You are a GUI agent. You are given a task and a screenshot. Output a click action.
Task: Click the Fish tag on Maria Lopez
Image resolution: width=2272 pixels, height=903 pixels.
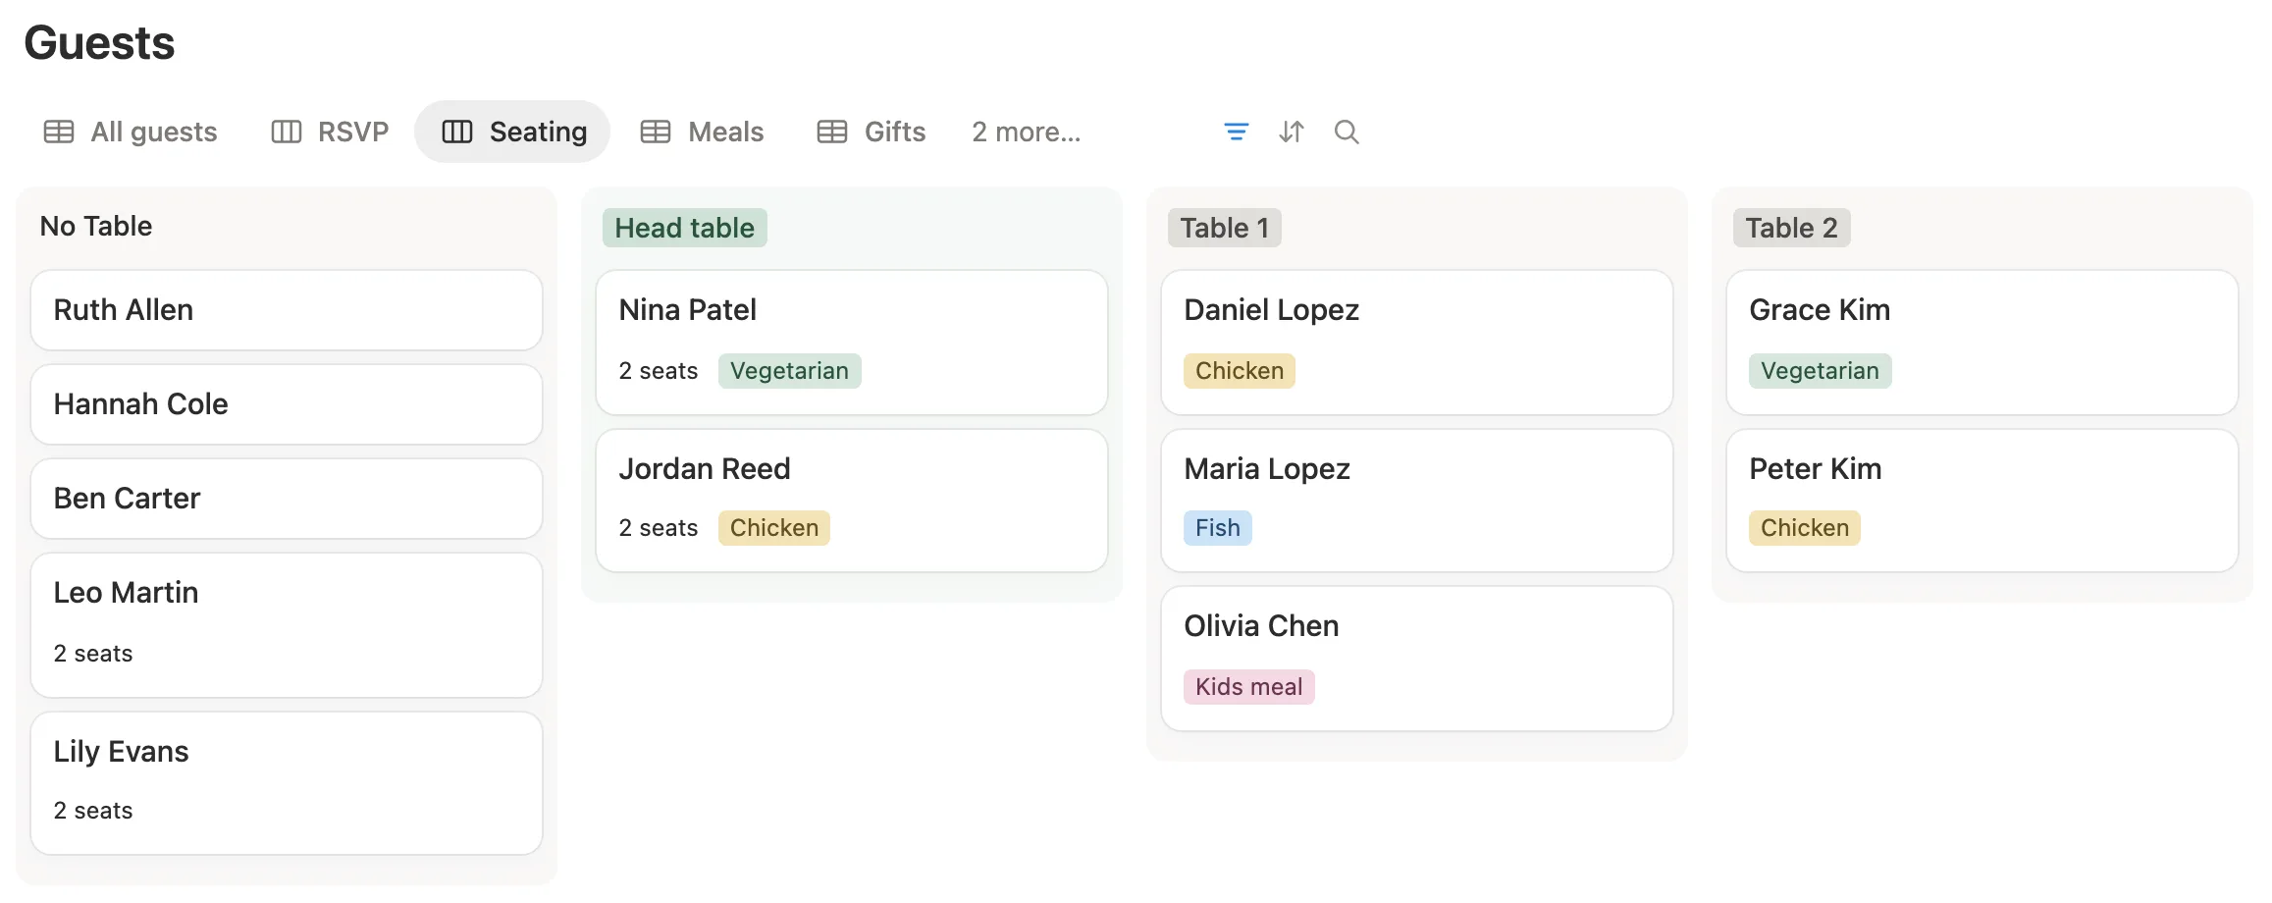1218,528
